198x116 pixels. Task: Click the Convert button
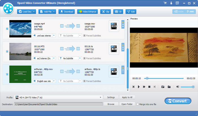(178, 101)
